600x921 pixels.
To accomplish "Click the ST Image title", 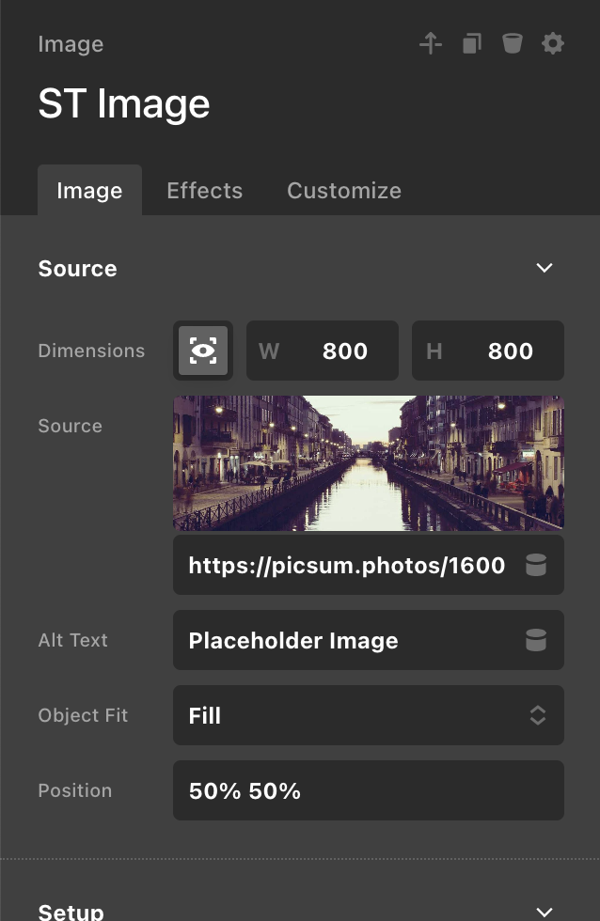I will [x=123, y=103].
